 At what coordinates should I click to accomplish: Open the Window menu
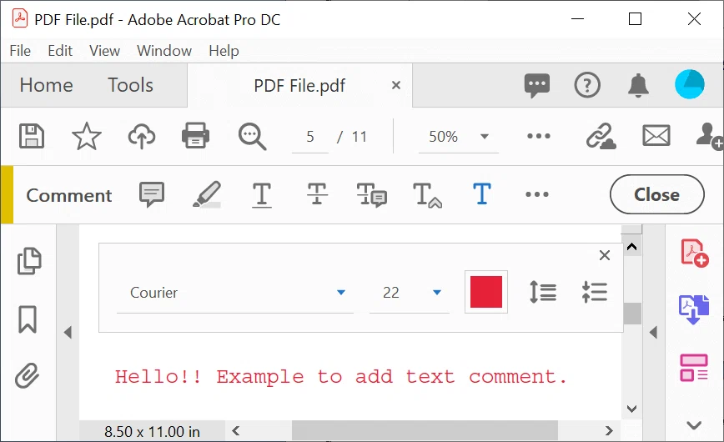pyautogui.click(x=164, y=50)
